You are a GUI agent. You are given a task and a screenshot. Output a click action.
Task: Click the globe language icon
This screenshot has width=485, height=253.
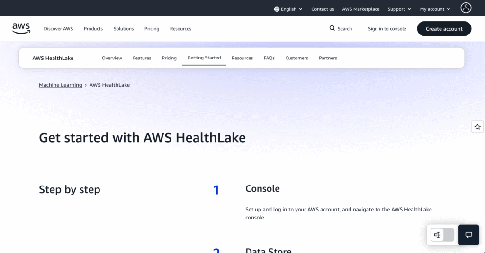tap(277, 9)
